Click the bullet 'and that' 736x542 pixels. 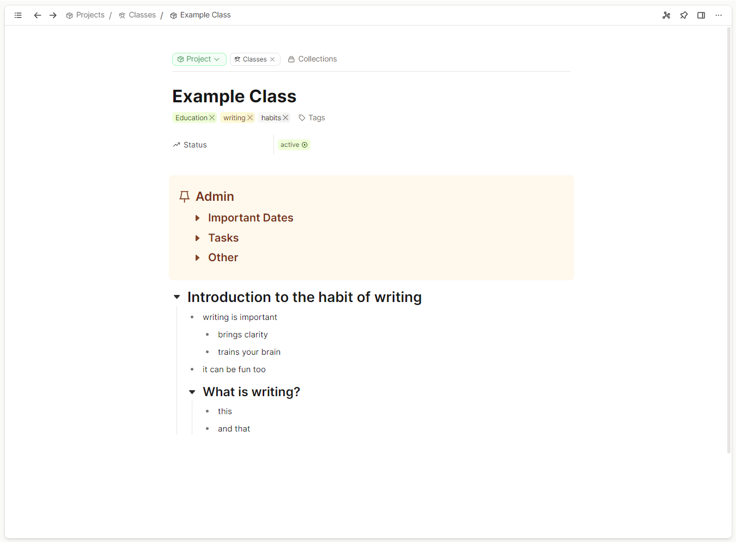pos(234,429)
